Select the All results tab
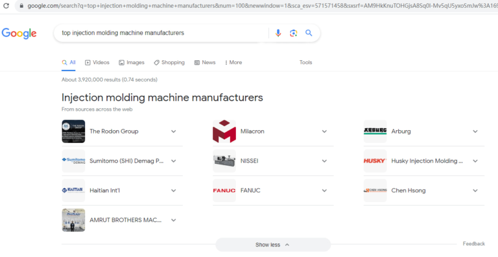 [69, 62]
